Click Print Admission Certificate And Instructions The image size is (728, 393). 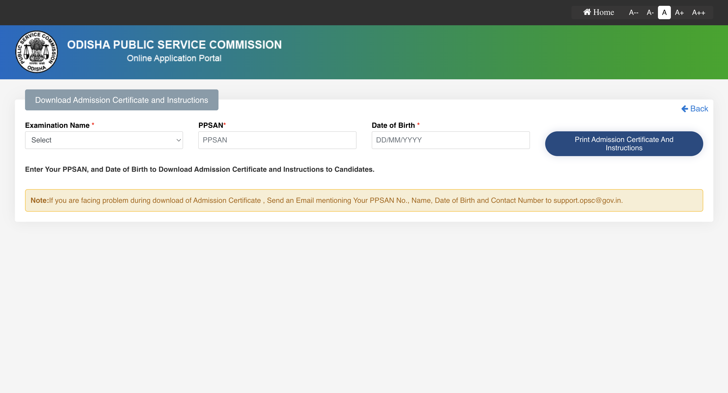(x=624, y=143)
